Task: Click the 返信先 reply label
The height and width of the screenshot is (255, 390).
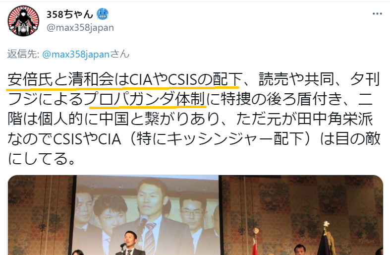Action: coord(23,54)
